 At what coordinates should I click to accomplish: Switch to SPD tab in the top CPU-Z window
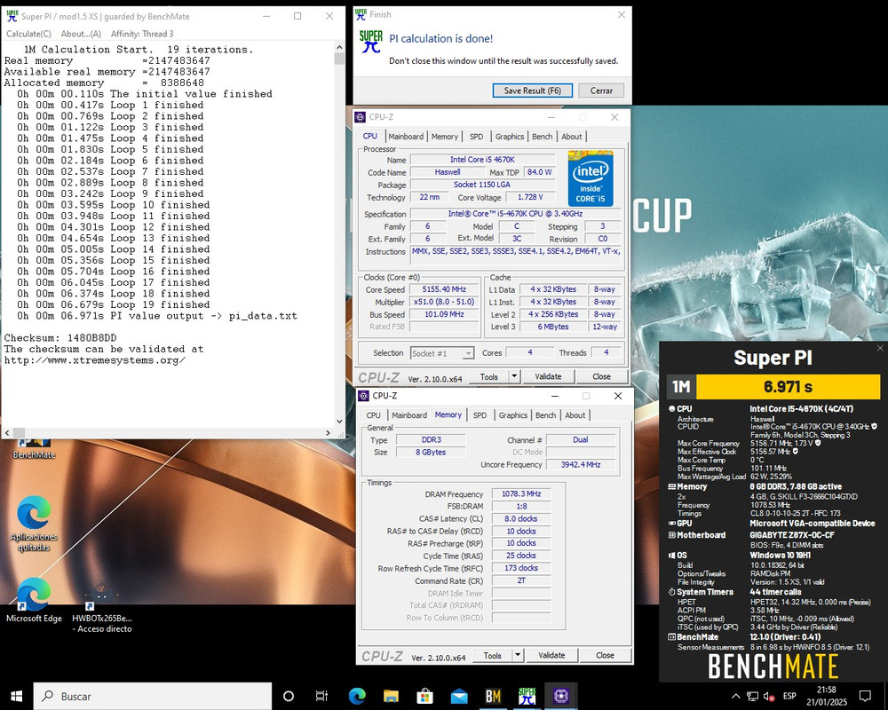(x=477, y=137)
